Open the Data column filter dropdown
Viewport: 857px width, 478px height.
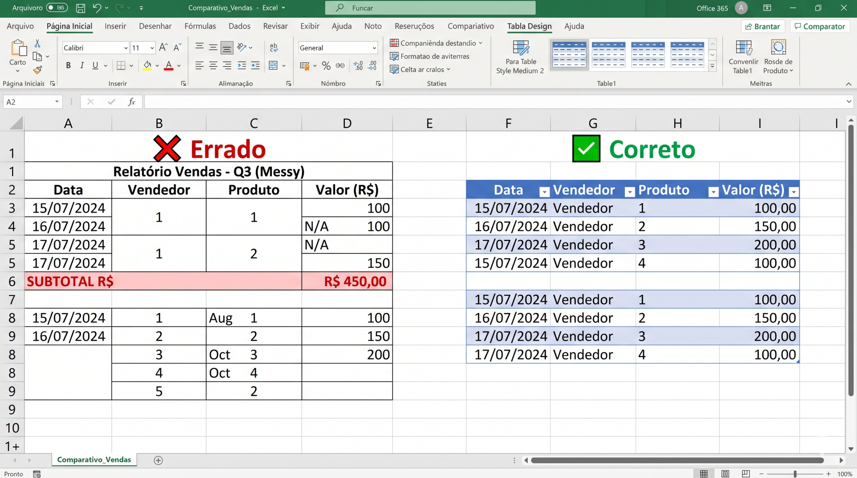(x=544, y=192)
